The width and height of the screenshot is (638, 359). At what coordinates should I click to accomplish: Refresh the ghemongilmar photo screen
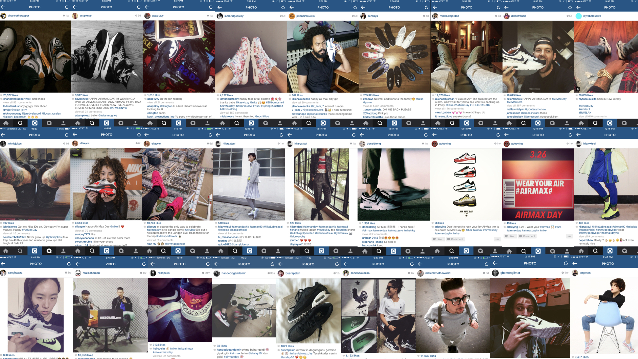point(566,263)
